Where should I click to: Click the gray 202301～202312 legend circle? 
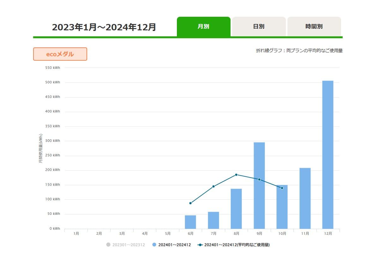(108, 245)
